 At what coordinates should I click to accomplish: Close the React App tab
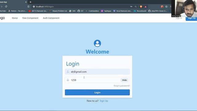26,2
